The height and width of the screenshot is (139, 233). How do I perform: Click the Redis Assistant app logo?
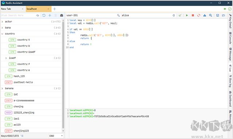[3, 3]
